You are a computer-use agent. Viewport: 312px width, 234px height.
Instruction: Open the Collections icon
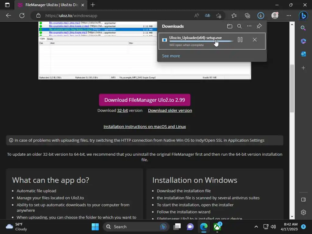tap(247, 16)
